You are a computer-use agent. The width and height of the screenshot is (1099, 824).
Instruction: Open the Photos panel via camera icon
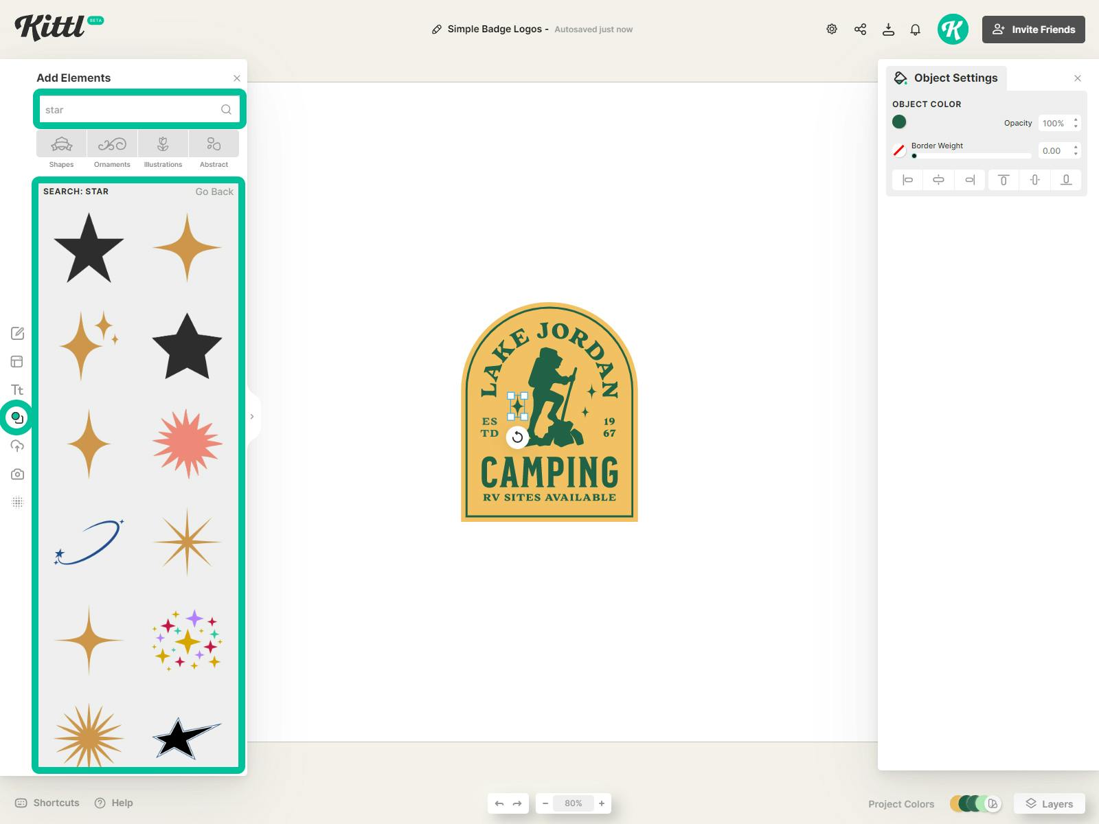point(16,474)
